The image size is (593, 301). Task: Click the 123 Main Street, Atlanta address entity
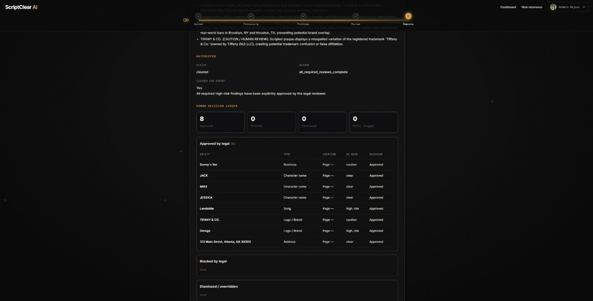click(x=225, y=241)
